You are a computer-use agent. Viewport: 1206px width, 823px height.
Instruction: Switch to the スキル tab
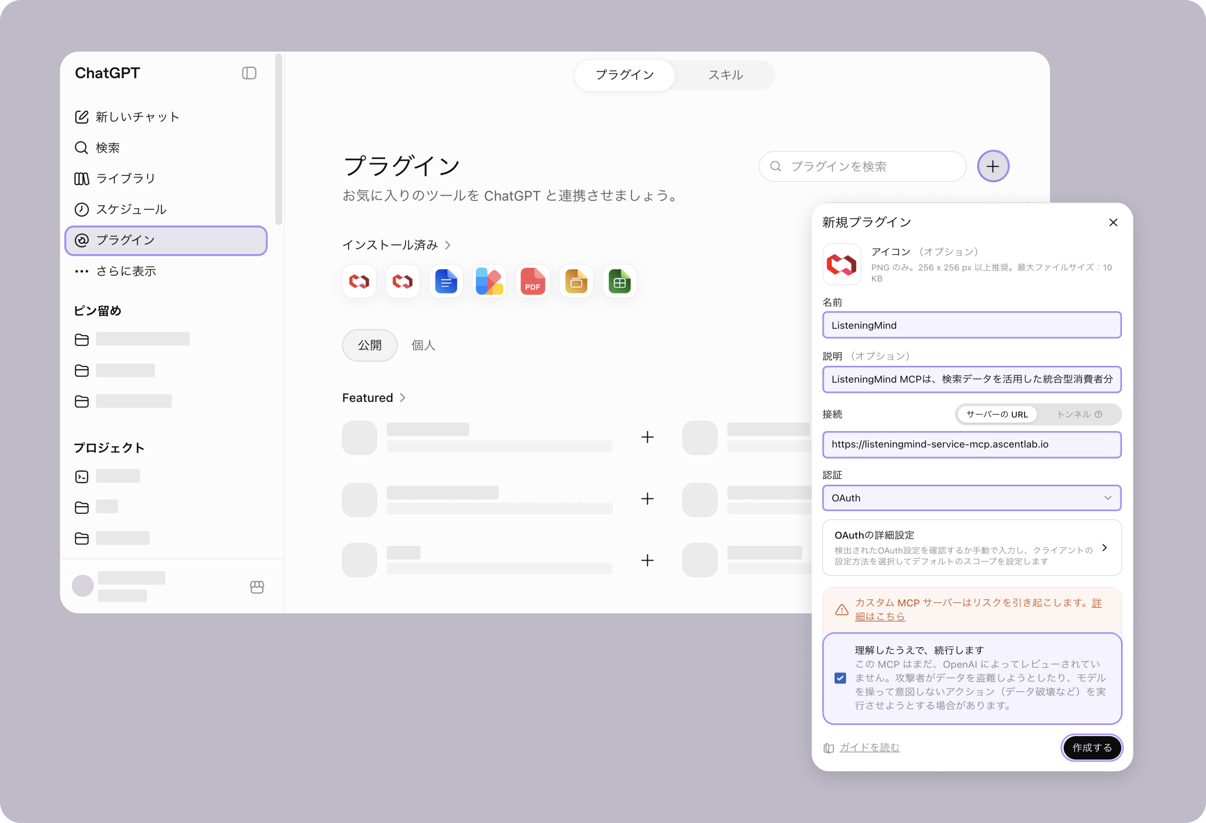[x=726, y=75]
